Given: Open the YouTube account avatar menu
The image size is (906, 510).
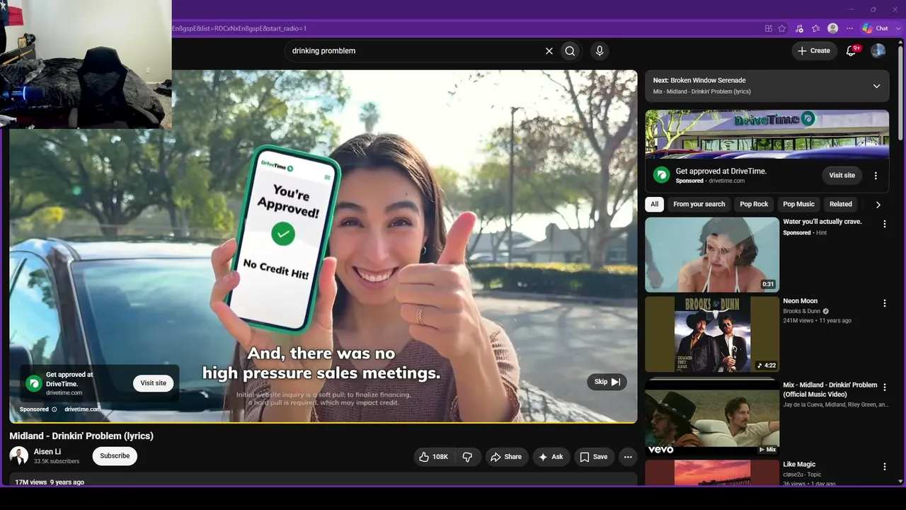Looking at the screenshot, I should click(x=878, y=51).
